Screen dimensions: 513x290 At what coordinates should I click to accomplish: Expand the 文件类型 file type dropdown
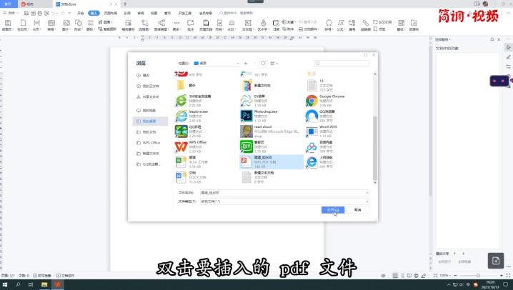coord(367,201)
